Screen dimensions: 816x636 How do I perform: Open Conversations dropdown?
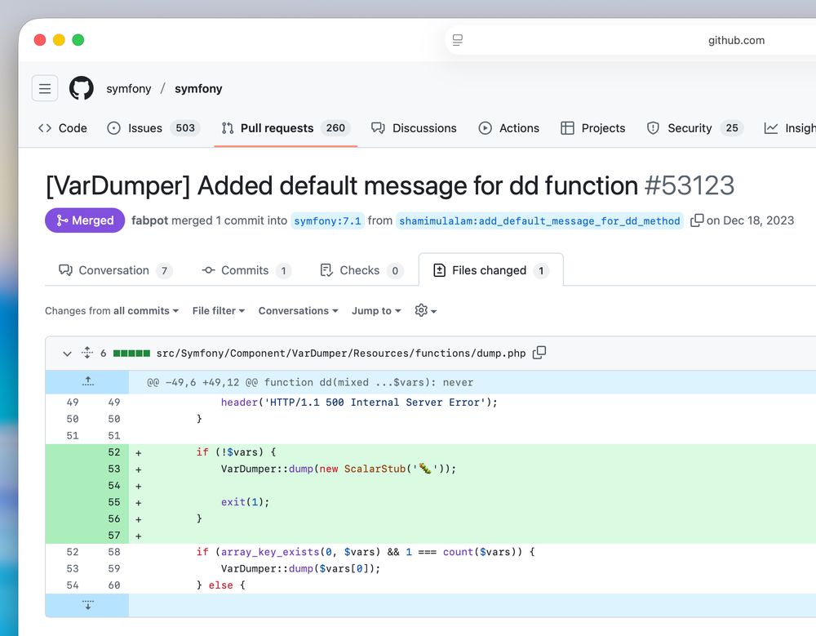pyautogui.click(x=298, y=310)
